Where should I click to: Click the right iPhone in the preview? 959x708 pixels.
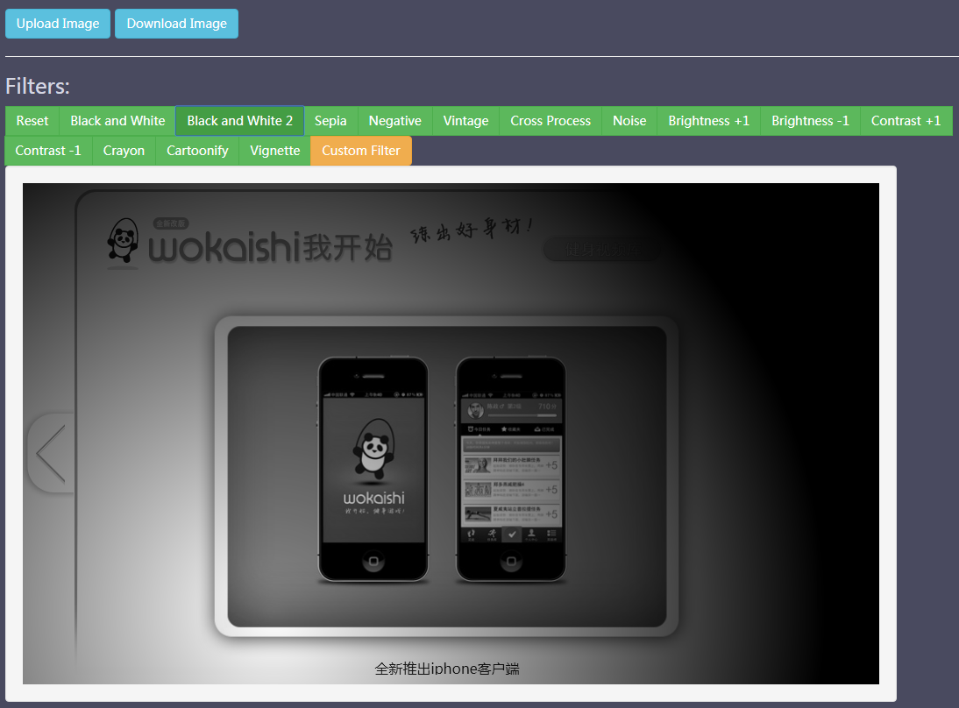[x=511, y=469]
